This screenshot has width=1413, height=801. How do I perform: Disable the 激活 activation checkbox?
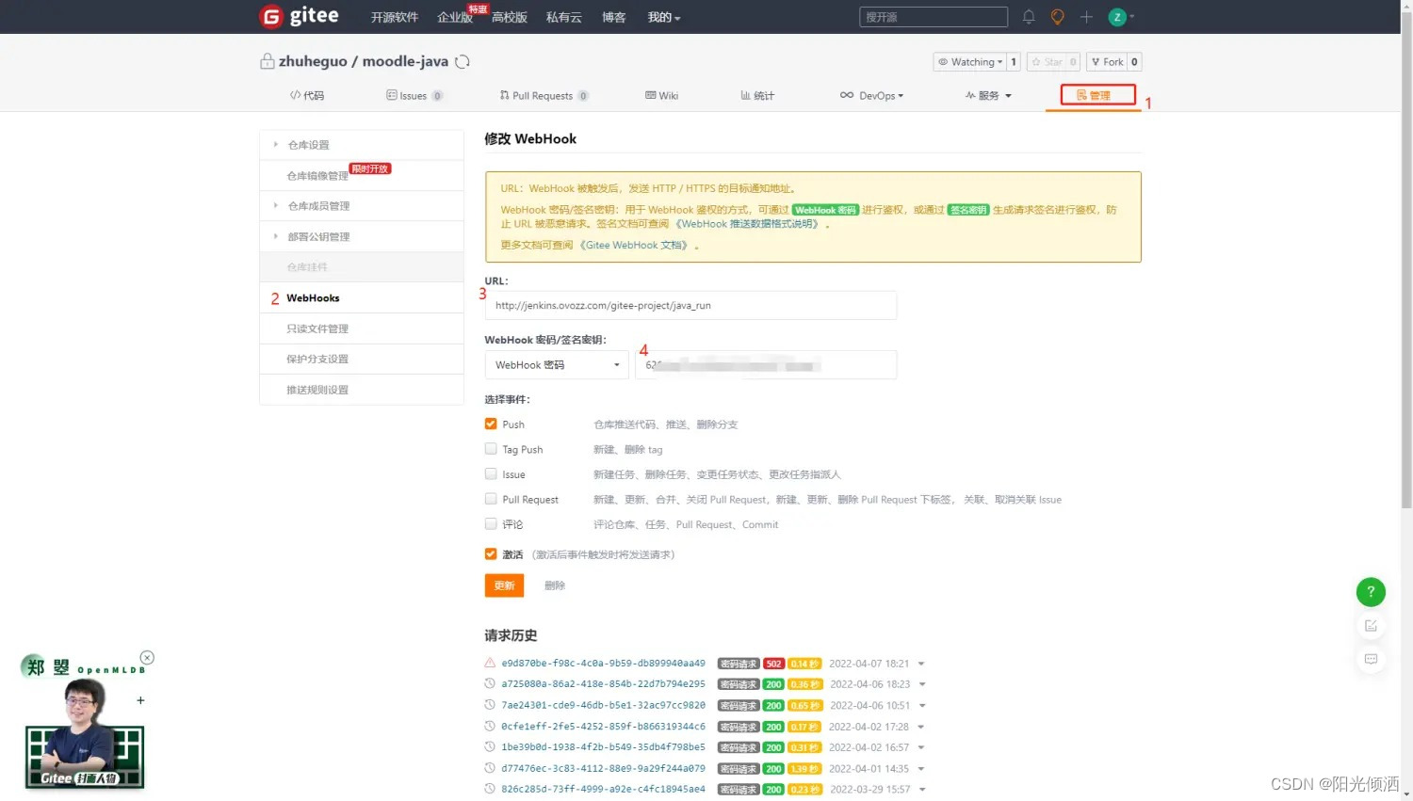[x=491, y=553]
